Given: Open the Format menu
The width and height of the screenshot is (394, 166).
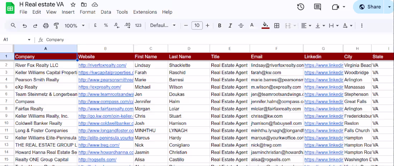Looking at the screenshot, I should 88,12.
